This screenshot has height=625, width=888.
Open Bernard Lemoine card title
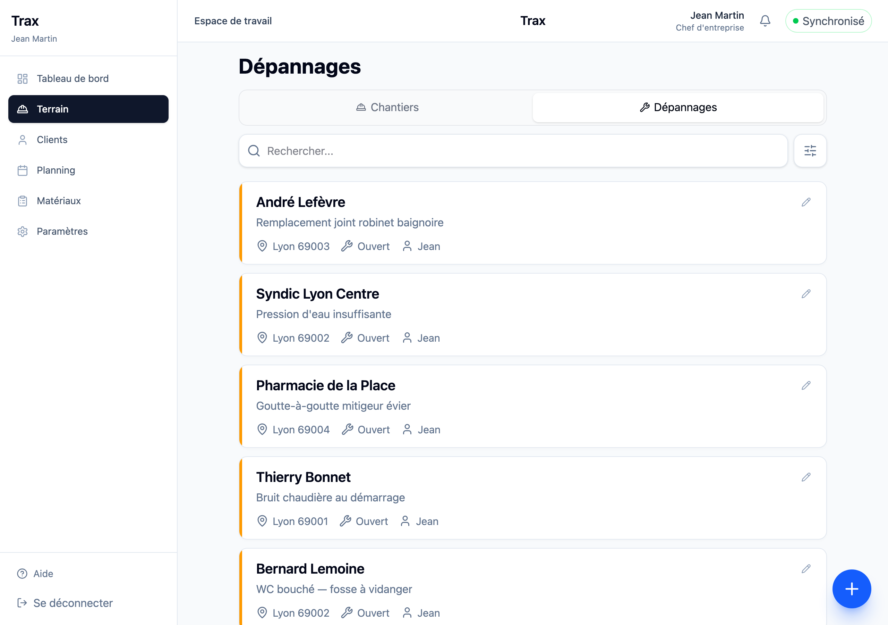pos(310,569)
